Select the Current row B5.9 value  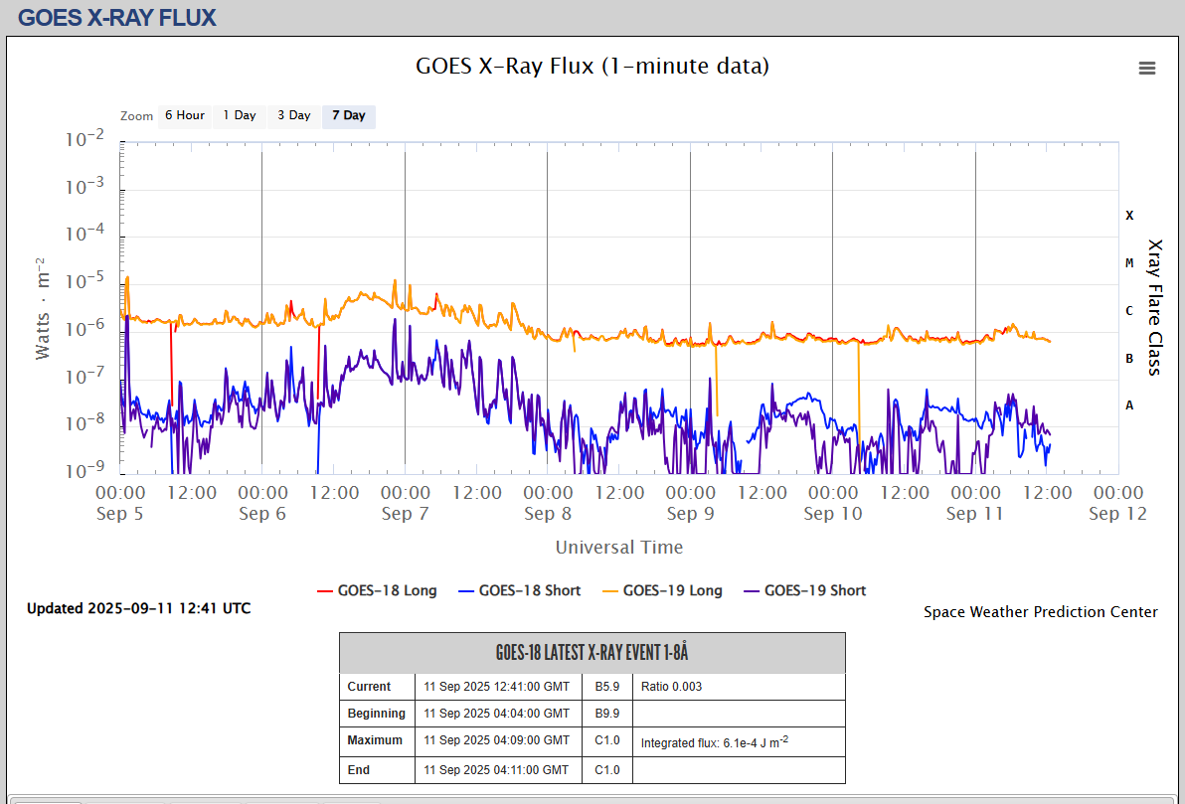pyautogui.click(x=606, y=687)
